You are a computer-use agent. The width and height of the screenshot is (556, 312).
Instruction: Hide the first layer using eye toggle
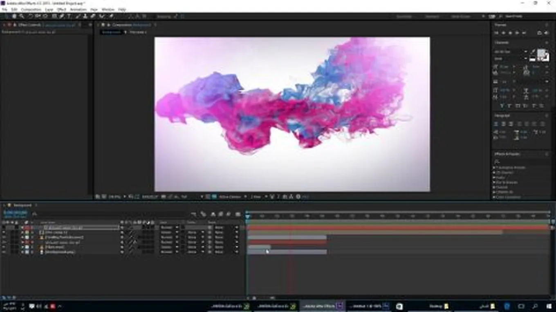click(4, 228)
